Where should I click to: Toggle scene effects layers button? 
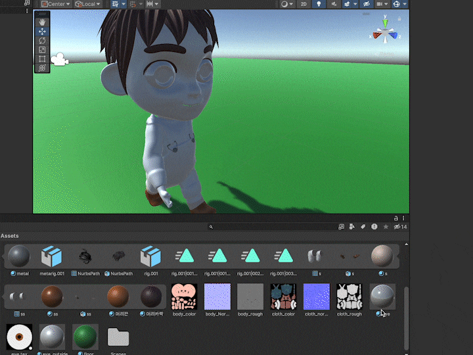point(347,4)
